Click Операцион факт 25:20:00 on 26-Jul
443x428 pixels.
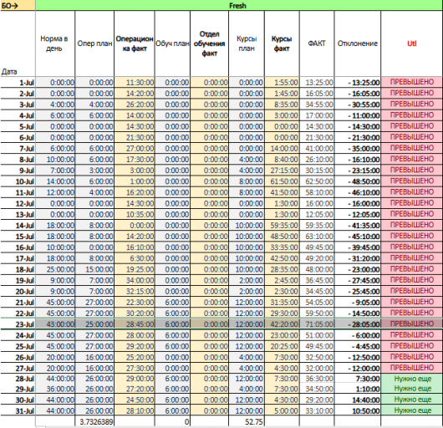(135, 358)
